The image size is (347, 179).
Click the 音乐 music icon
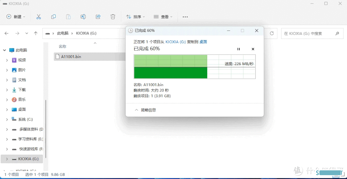(14, 100)
